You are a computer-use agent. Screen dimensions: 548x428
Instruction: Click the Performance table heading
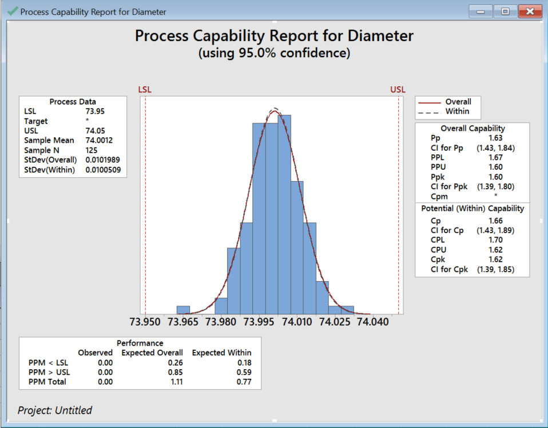(140, 343)
